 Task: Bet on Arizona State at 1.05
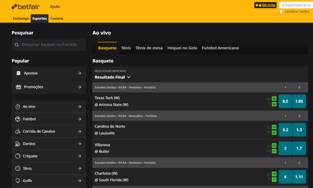pyautogui.click(x=299, y=101)
